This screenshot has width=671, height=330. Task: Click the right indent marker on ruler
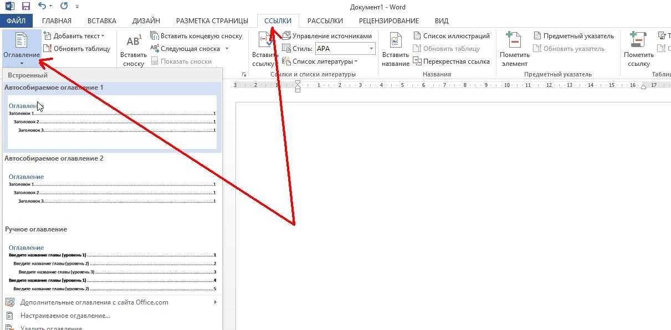pyautogui.click(x=643, y=87)
